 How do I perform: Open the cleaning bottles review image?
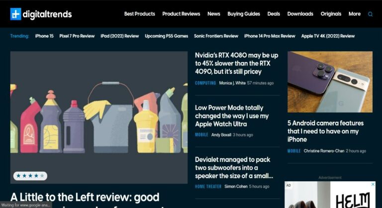click(99, 117)
